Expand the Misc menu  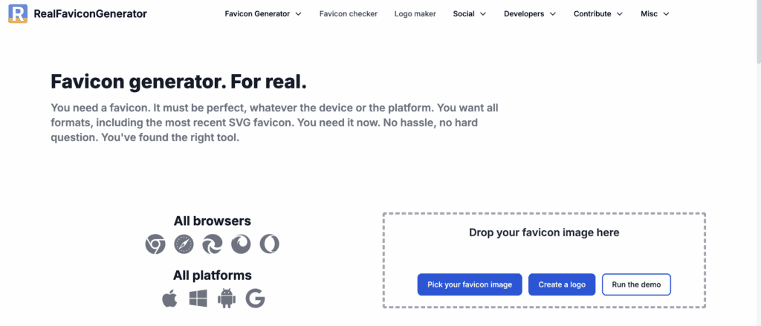tap(655, 14)
